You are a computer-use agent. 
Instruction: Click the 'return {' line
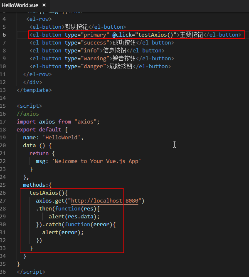click(x=42, y=153)
